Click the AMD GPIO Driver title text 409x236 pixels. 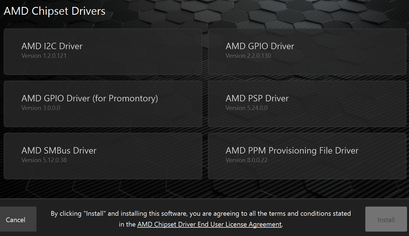pyautogui.click(x=260, y=46)
